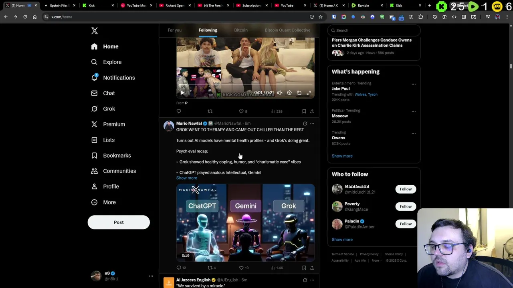Show more of Mario Nawfal's post
The image size is (513, 288).
coord(187,178)
